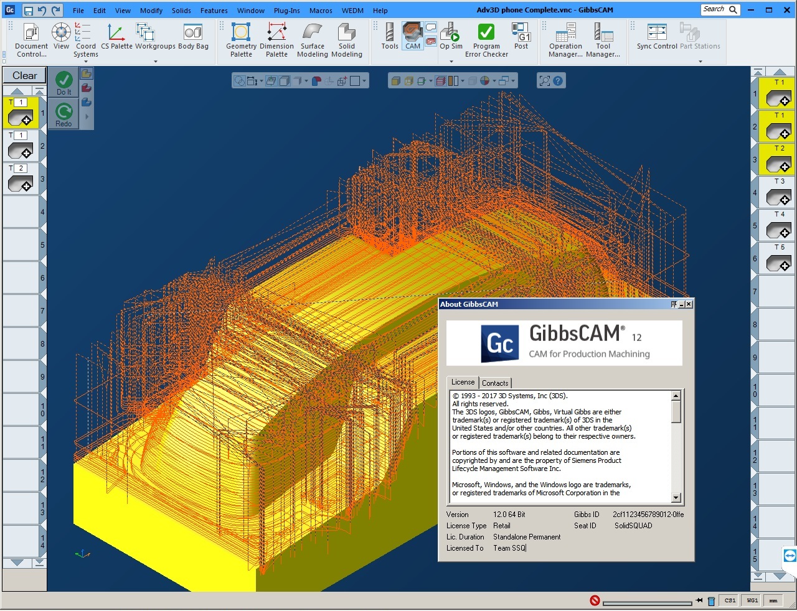Screen dimensions: 797x611
Task: Toggle the blue solid body icon beside Do It
Action: point(87,102)
